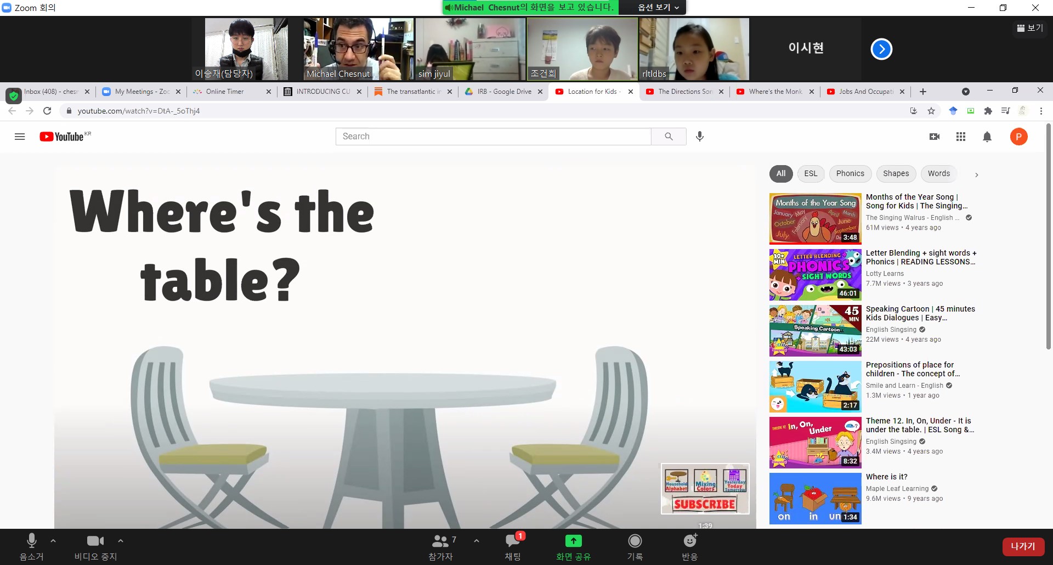Open the Months of the Year Song thumbnail
This screenshot has width=1053, height=565.
(815, 218)
